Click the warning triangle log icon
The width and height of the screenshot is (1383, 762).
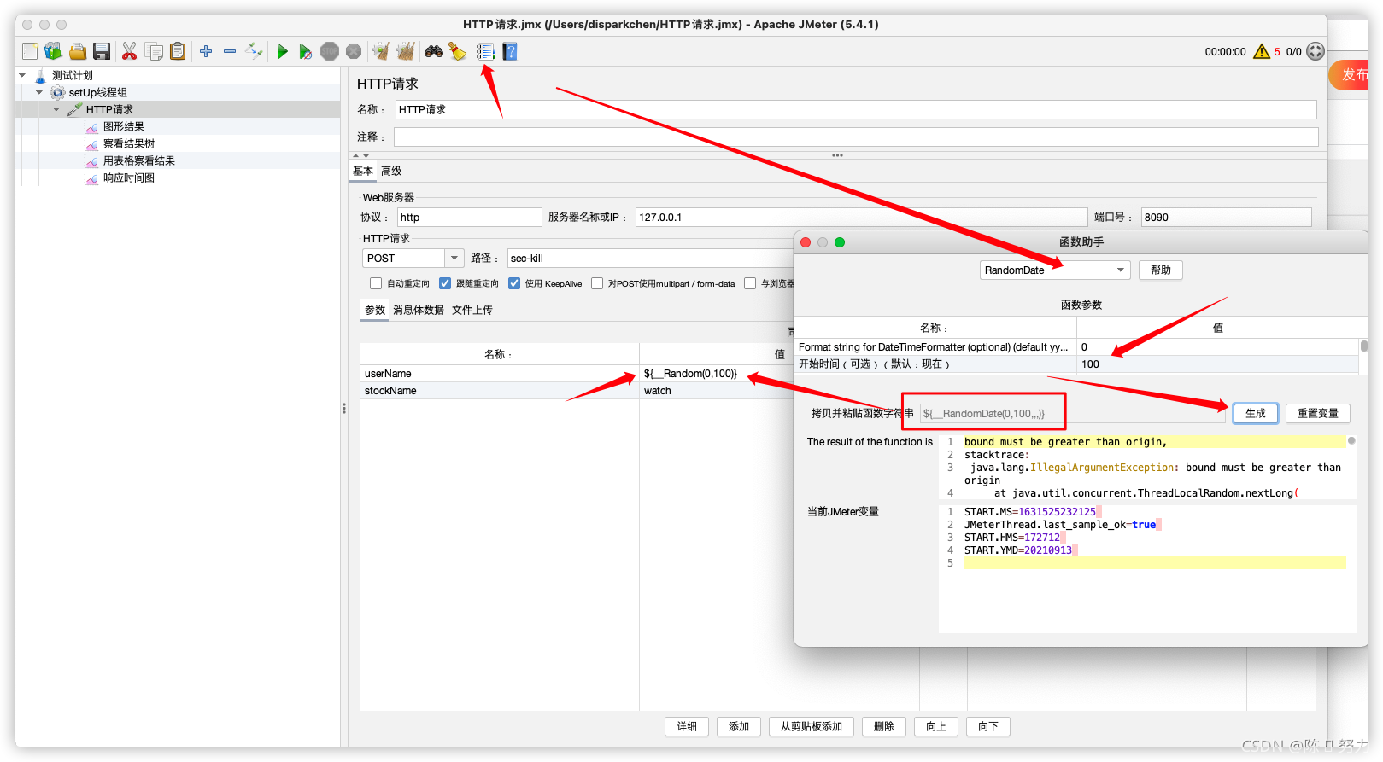(1262, 51)
